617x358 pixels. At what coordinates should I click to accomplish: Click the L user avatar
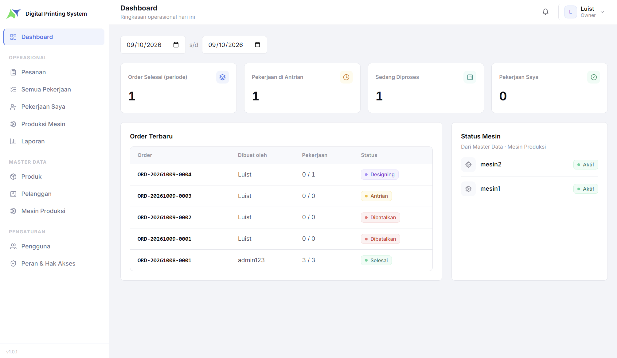point(570,12)
